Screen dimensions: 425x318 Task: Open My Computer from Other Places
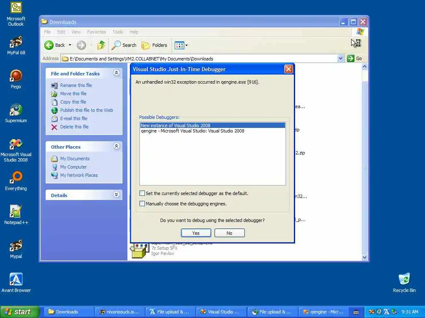pyautogui.click(x=73, y=167)
